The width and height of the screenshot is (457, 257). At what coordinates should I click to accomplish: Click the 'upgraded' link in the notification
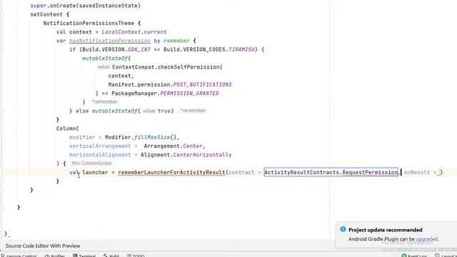tap(427, 239)
